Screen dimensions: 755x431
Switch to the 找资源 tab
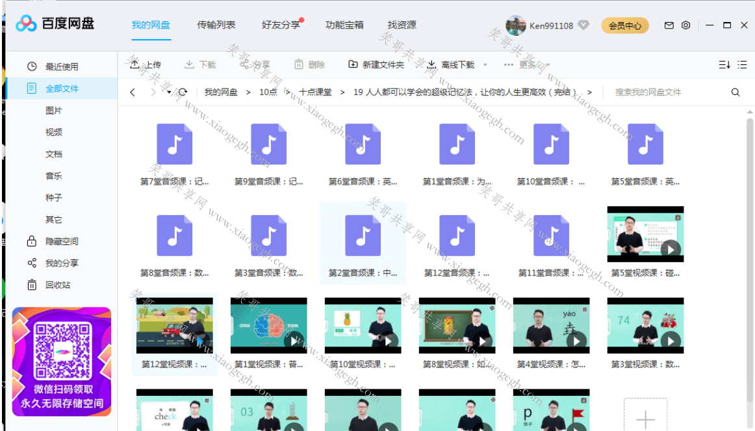click(402, 25)
